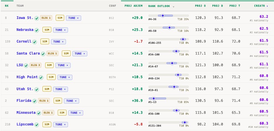
Task: Sort table by PROJ ADJEM header
Action: 134,6
